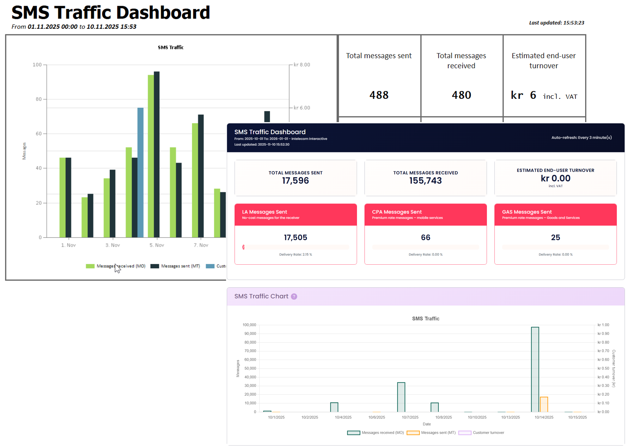The width and height of the screenshot is (629, 447).
Task: Click the Auto-refresh: Every 3 minute(s) text
Action: pyautogui.click(x=581, y=138)
